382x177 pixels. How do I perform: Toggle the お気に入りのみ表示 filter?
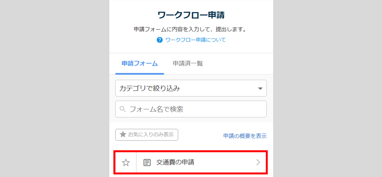pyautogui.click(x=147, y=135)
